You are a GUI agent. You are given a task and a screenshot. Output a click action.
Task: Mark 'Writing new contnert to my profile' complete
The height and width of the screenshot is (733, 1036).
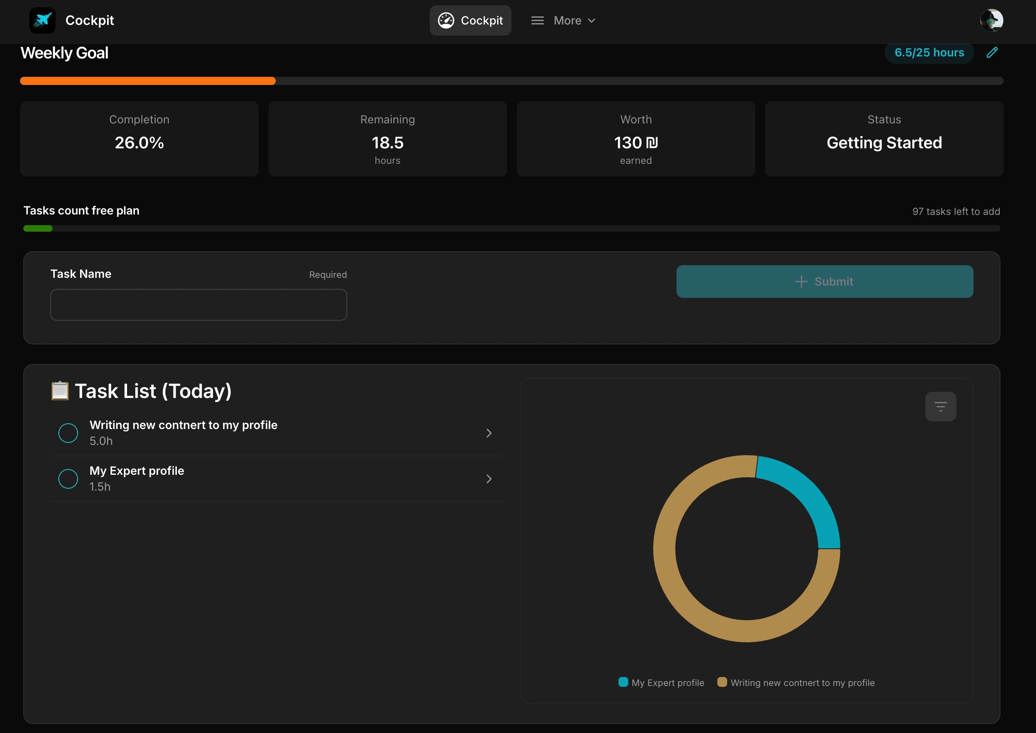(x=68, y=433)
